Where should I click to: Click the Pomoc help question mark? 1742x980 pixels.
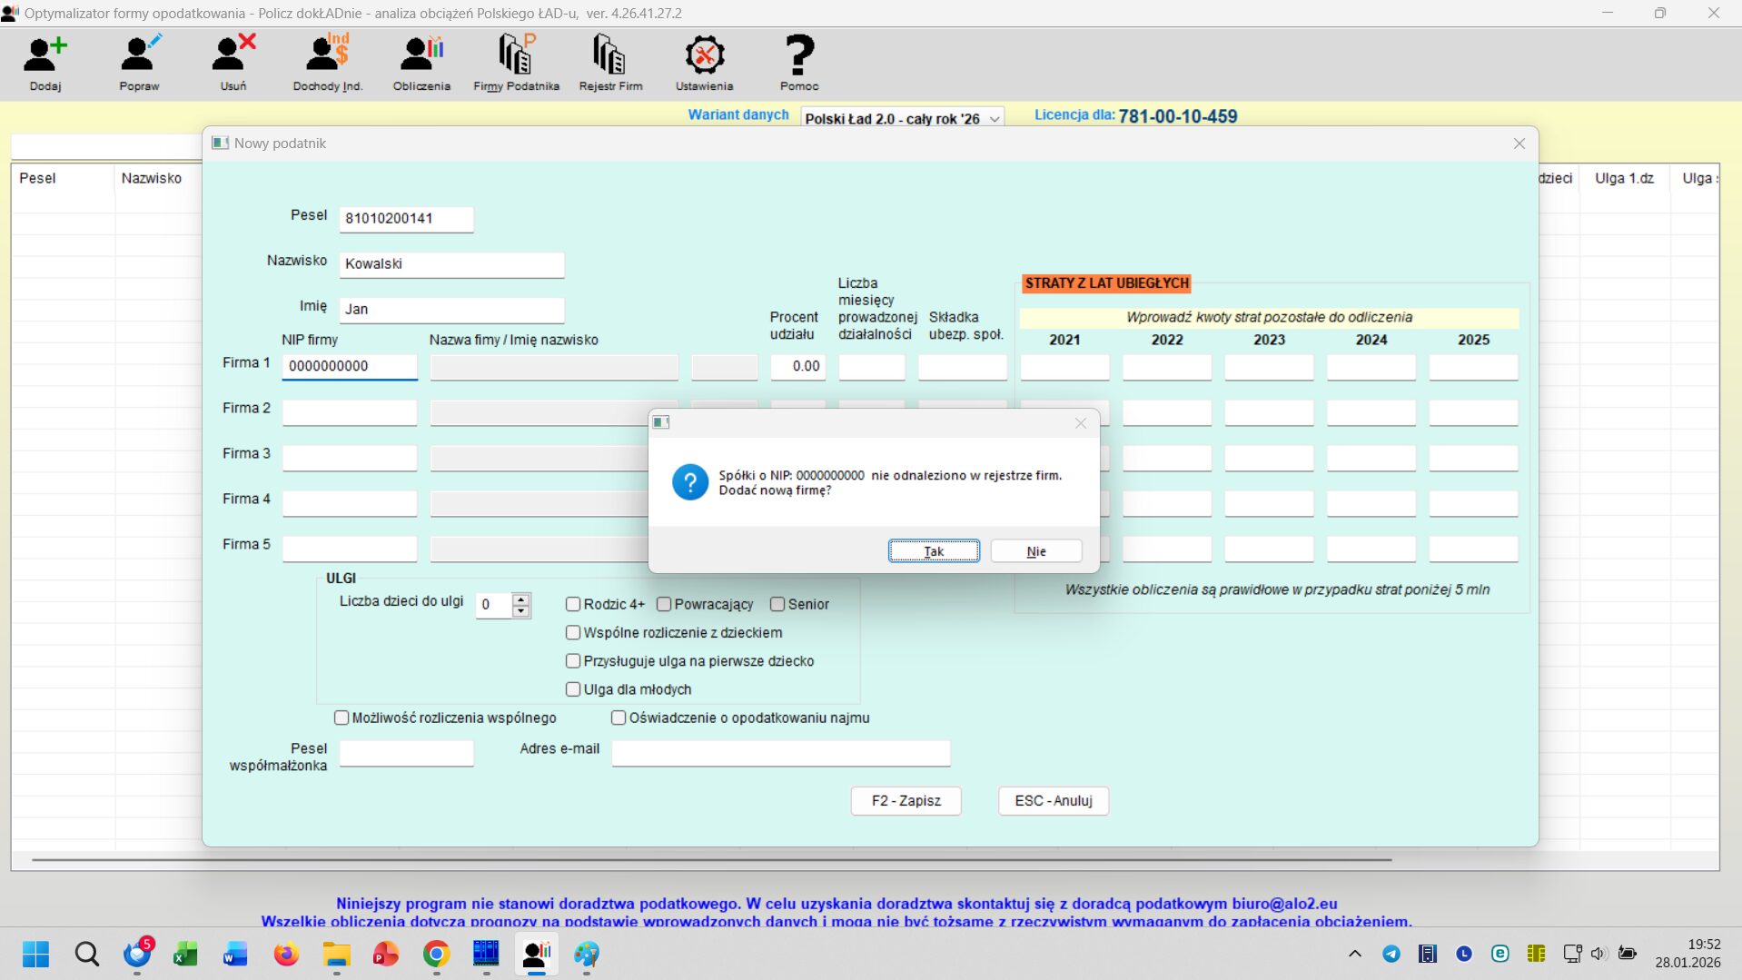(x=799, y=55)
